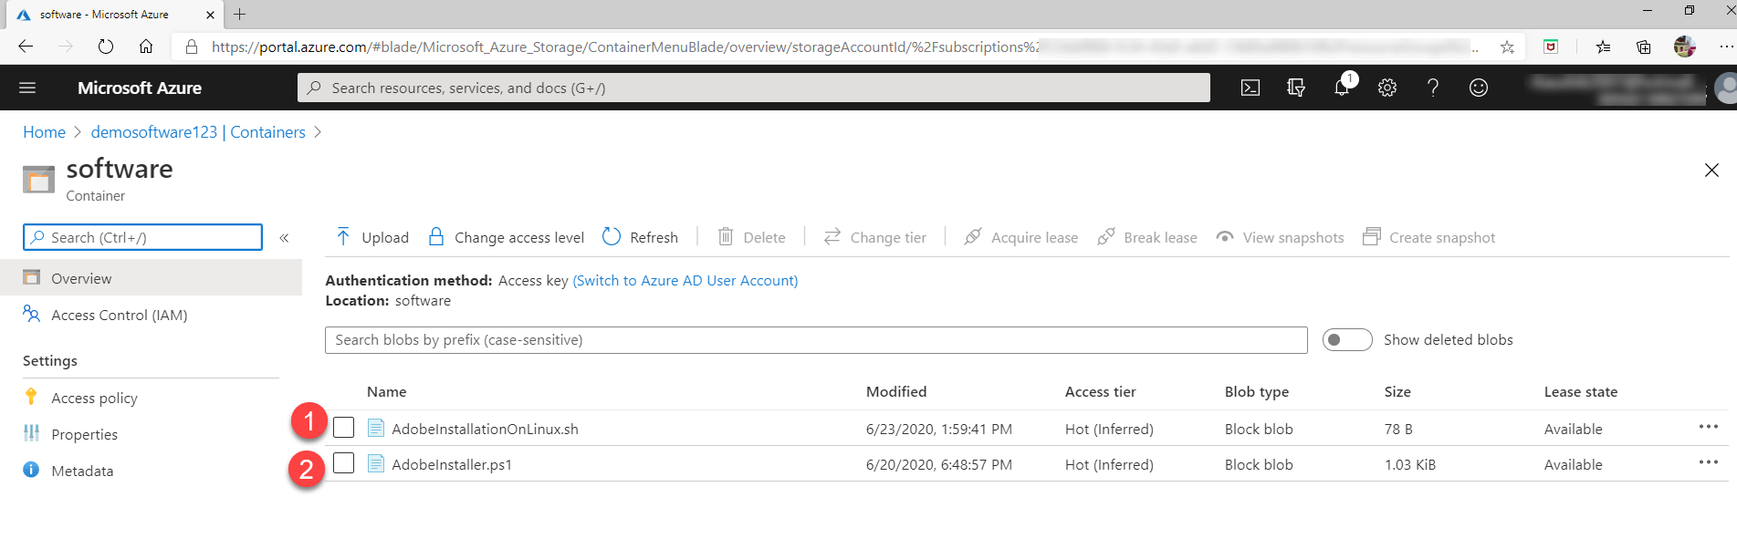Reload the page with browser refresh
The height and width of the screenshot is (539, 1737).
[106, 47]
